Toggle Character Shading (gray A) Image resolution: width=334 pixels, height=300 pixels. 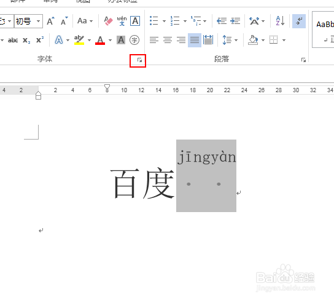[121, 40]
